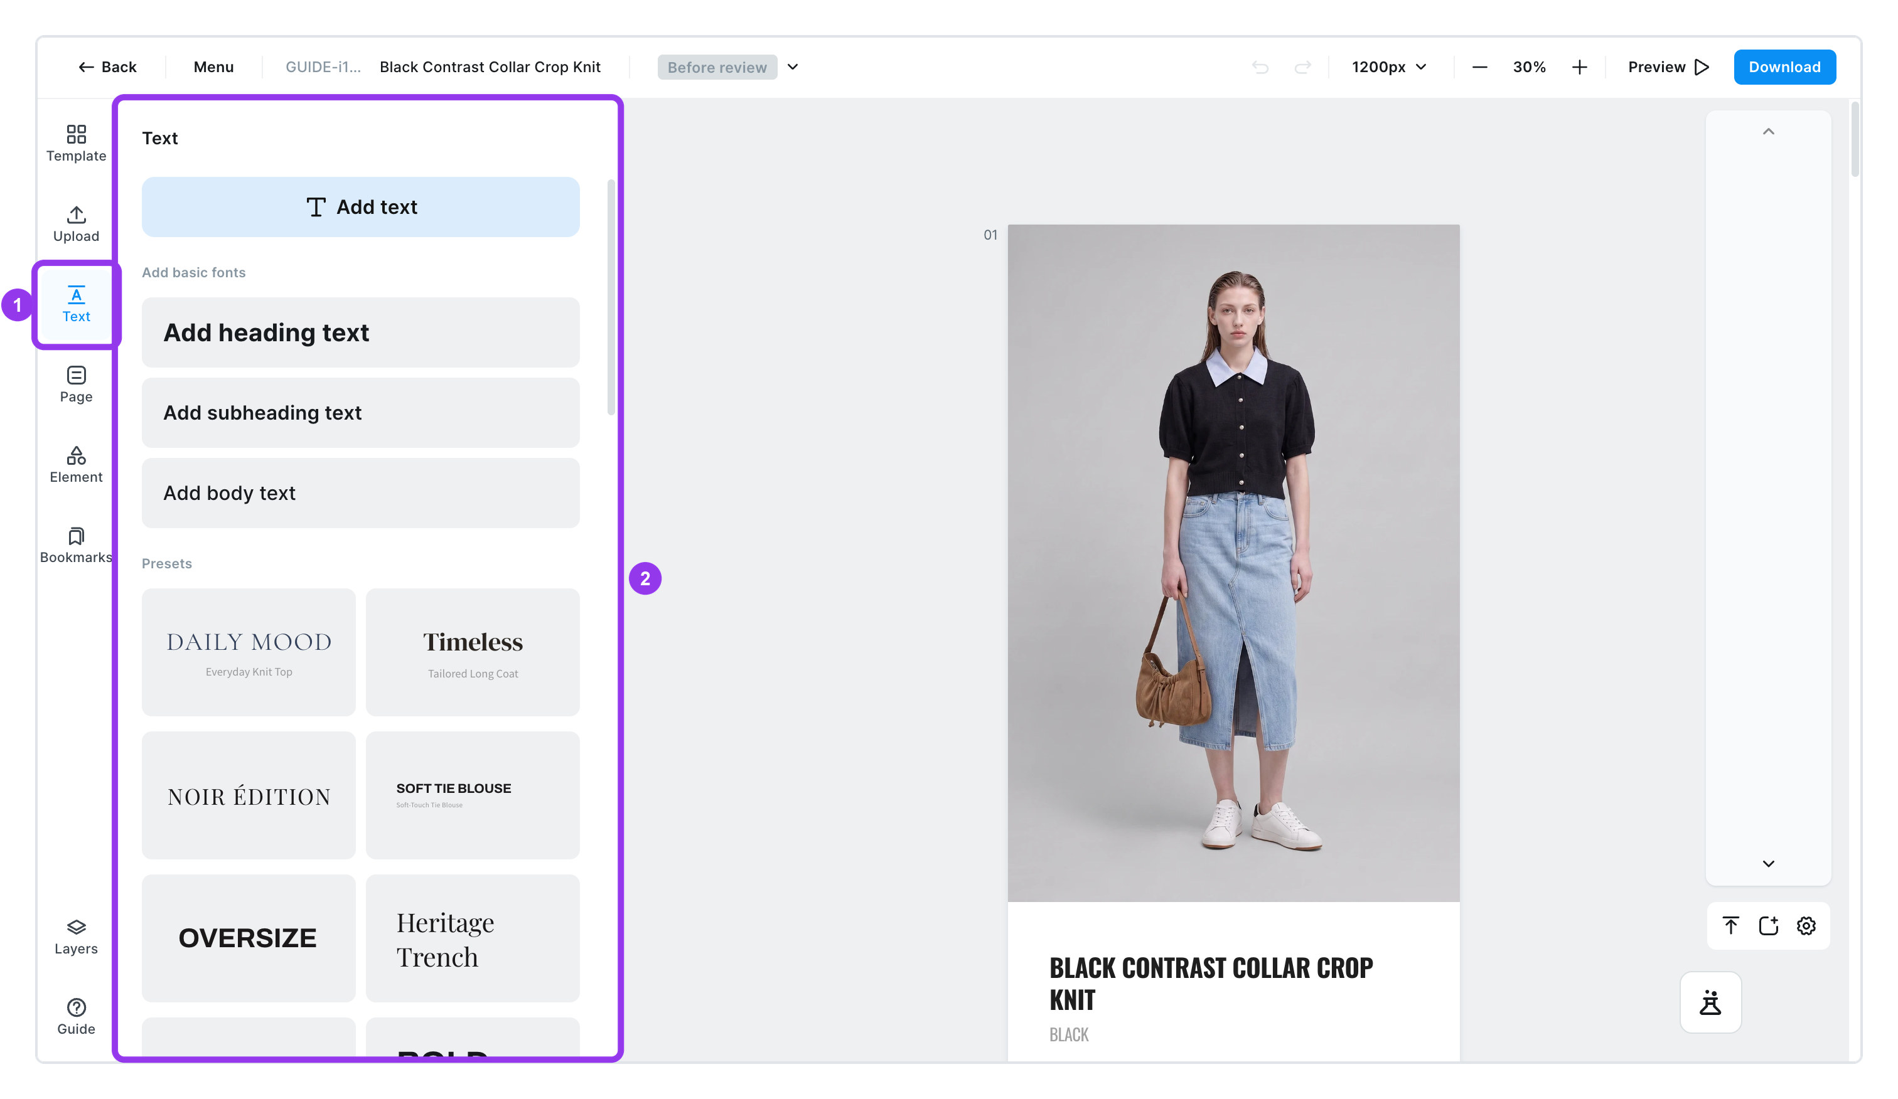Choose the Heritage Trench text preset
This screenshot has height=1099, width=1898.
(473, 938)
